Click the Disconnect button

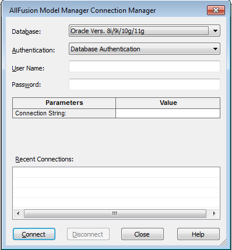pos(88,234)
